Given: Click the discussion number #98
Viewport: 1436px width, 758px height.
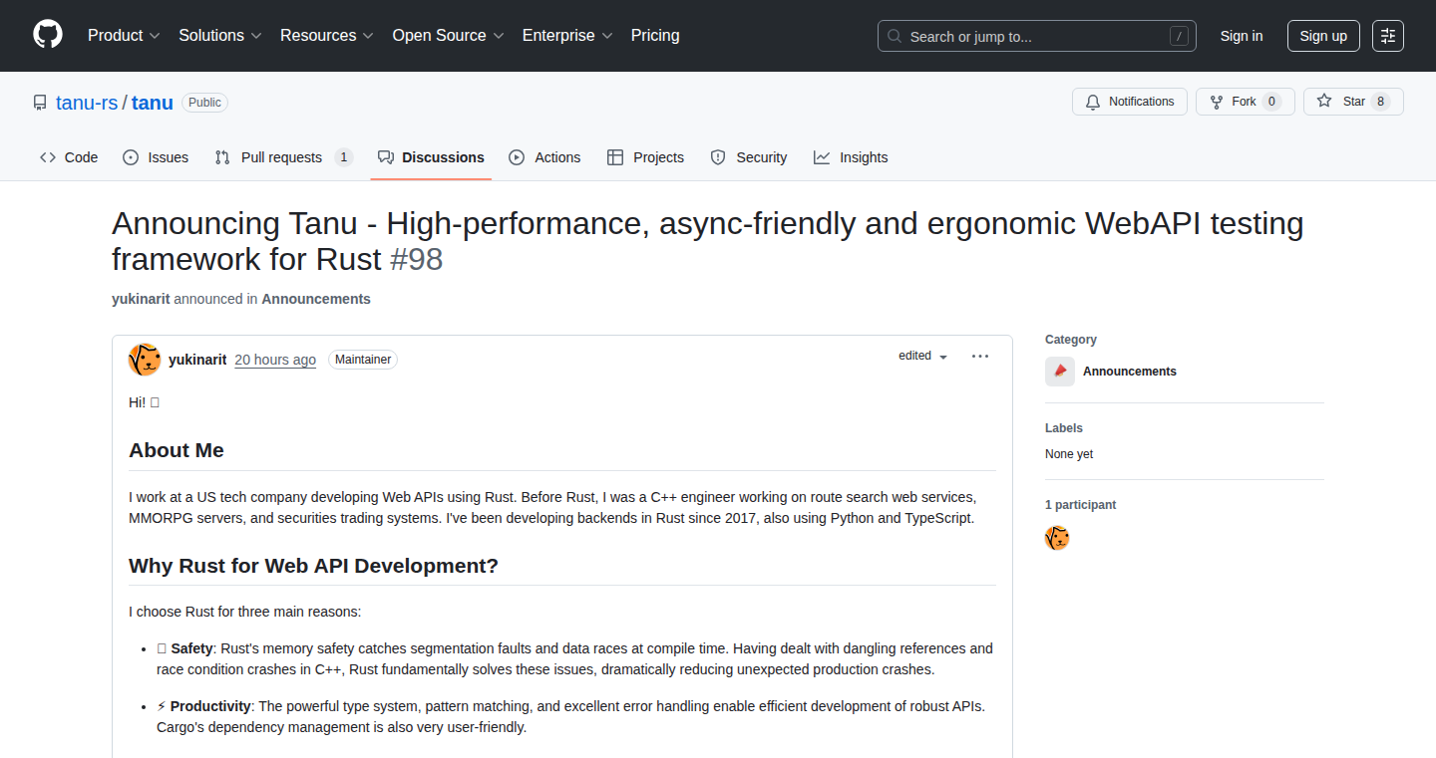Looking at the screenshot, I should (x=417, y=259).
